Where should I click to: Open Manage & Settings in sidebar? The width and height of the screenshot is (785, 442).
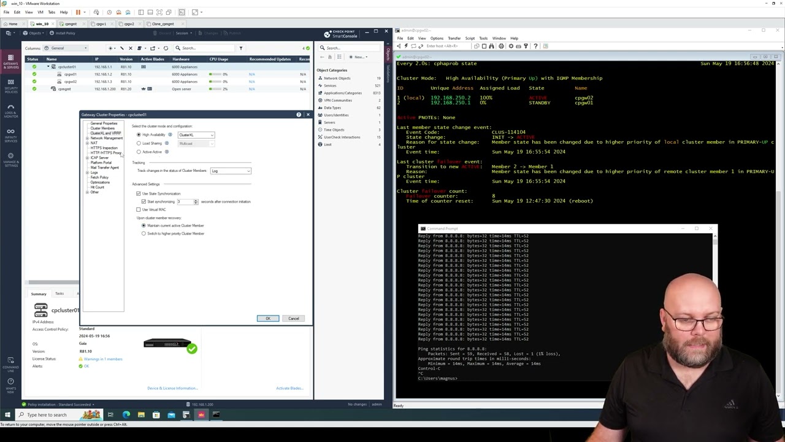[x=10, y=160]
